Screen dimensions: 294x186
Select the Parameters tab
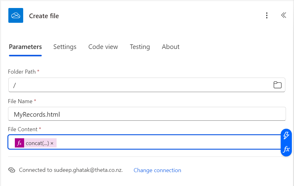pyautogui.click(x=25, y=47)
